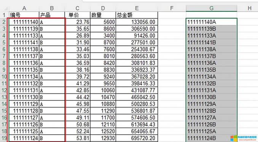Viewport: 258px width, 142px height.
Task: Click product cell B in row 3
Action: (52, 29)
